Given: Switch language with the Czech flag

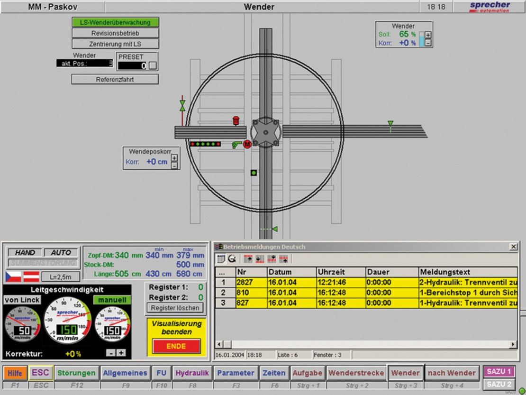Looking at the screenshot, I should 13,276.
